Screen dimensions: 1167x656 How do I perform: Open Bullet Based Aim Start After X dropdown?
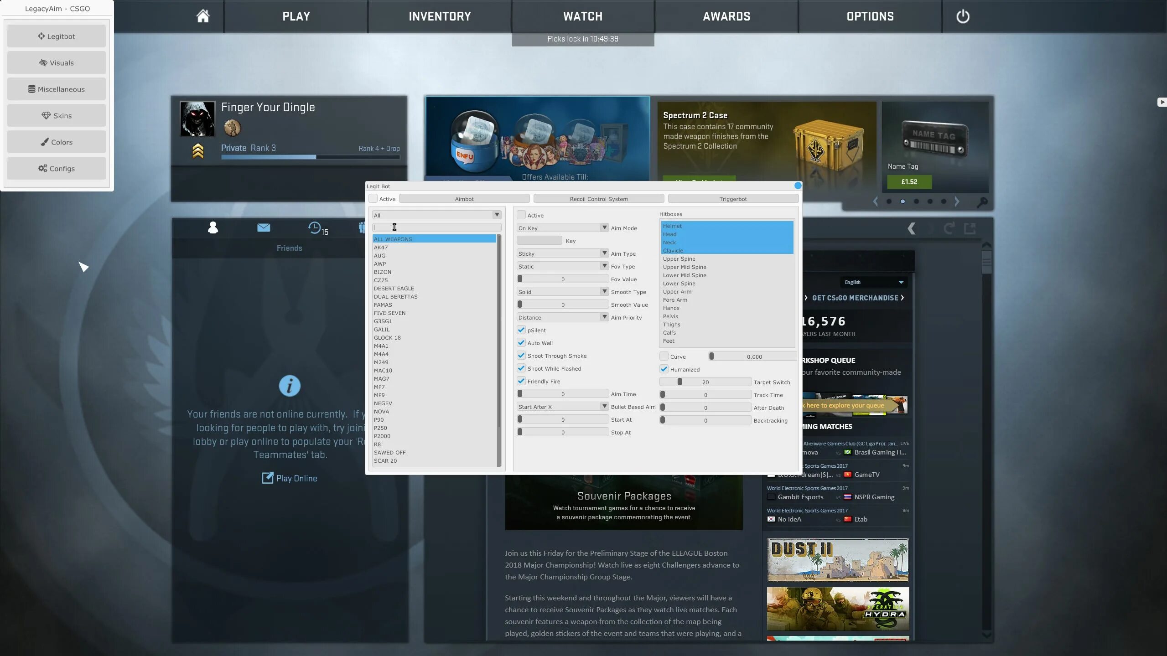coord(563,407)
